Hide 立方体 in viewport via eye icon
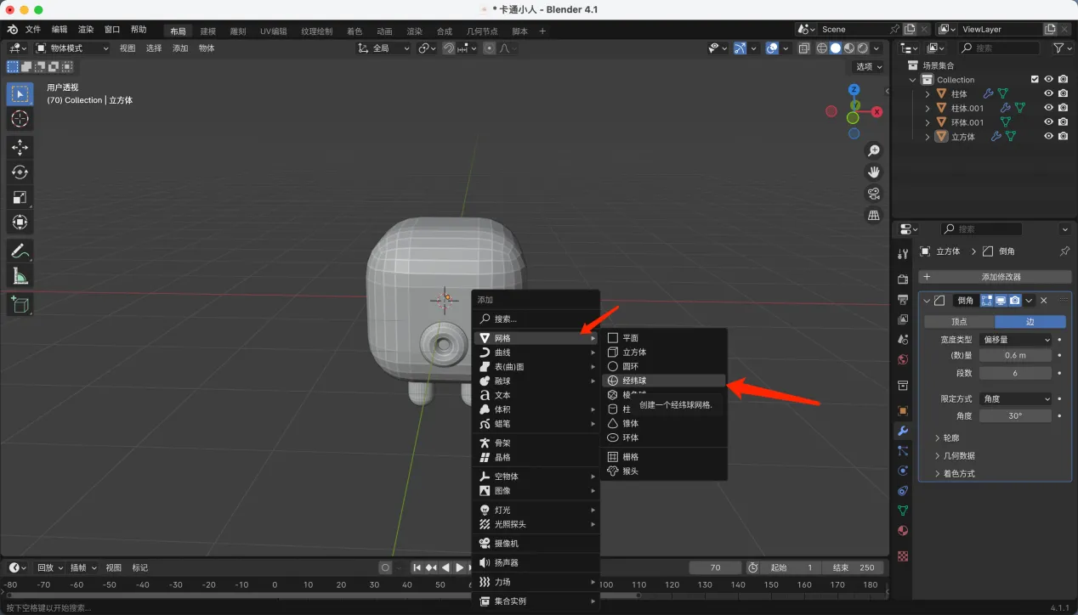 [1048, 136]
